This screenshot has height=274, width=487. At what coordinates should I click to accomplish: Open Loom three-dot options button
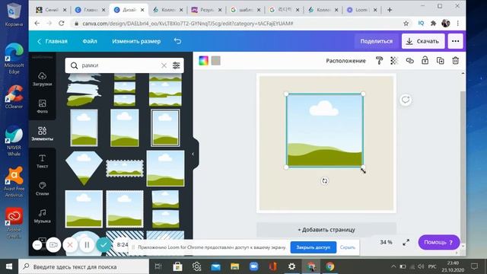click(37, 245)
